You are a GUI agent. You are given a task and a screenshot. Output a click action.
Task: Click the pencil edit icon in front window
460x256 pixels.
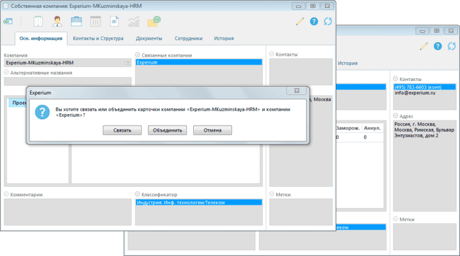point(300,21)
